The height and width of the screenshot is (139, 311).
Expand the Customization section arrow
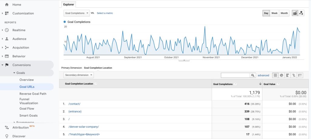(x=2, y=13)
